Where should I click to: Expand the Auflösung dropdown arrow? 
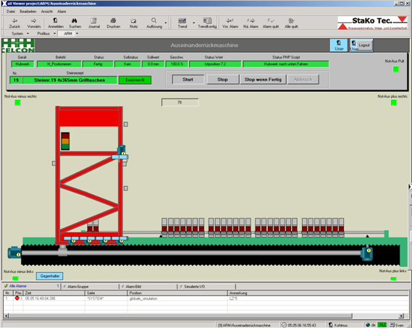(x=166, y=23)
